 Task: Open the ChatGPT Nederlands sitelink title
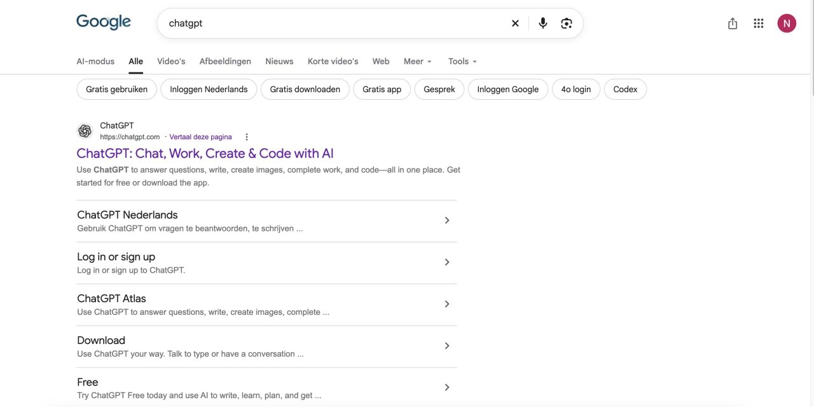127,215
